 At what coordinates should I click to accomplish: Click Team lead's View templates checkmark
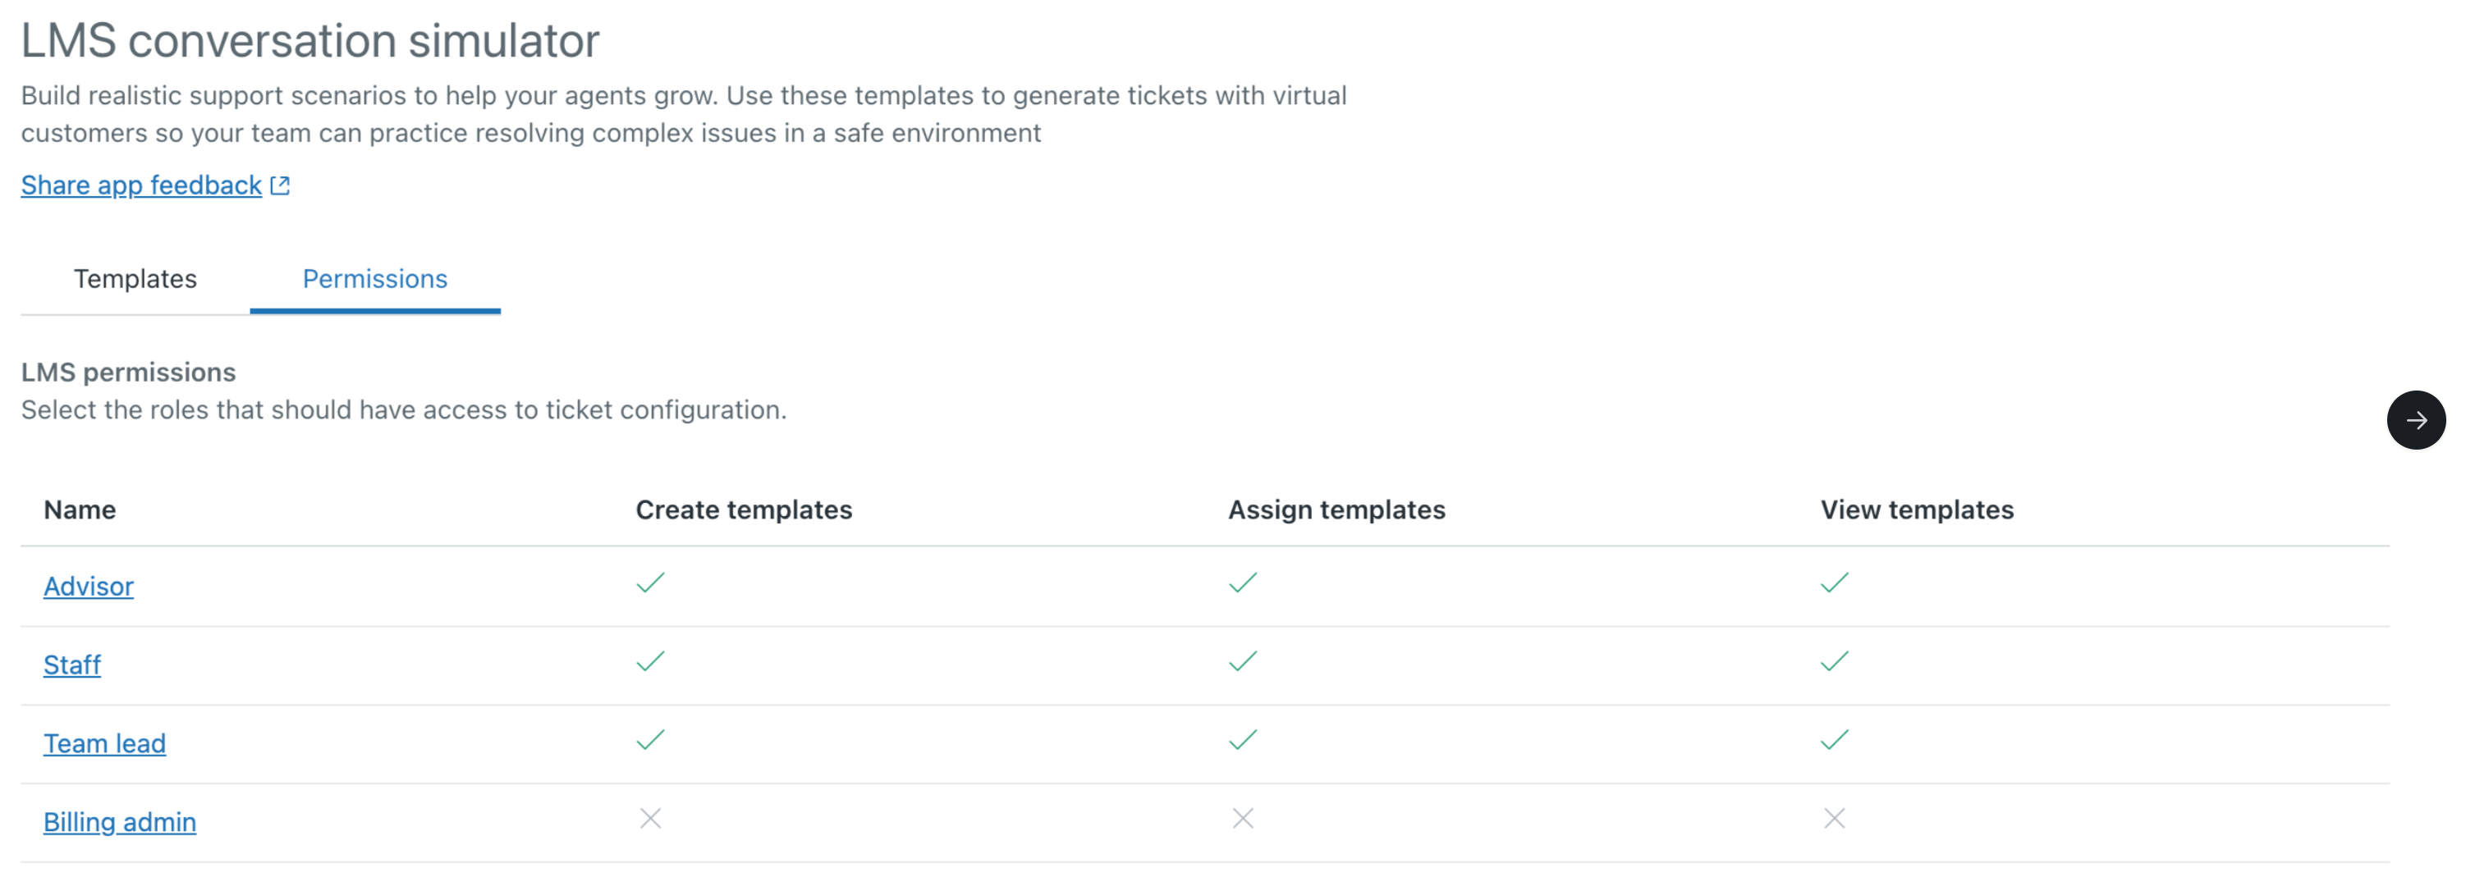[1833, 740]
